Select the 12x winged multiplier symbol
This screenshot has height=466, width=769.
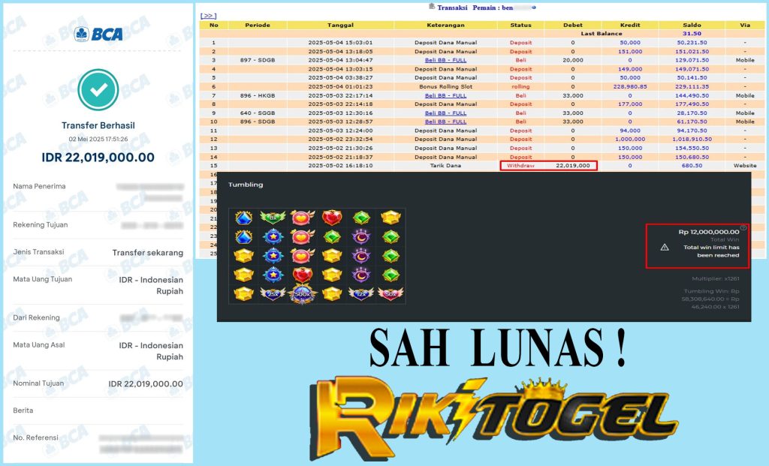[x=361, y=293]
